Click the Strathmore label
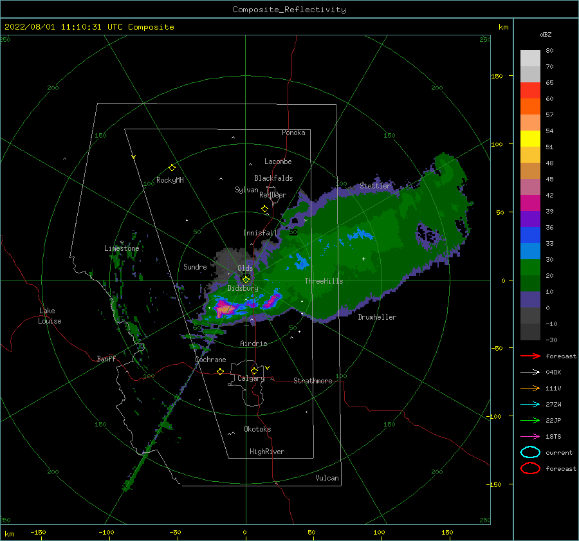Viewport: 579px width, 541px height. (313, 381)
